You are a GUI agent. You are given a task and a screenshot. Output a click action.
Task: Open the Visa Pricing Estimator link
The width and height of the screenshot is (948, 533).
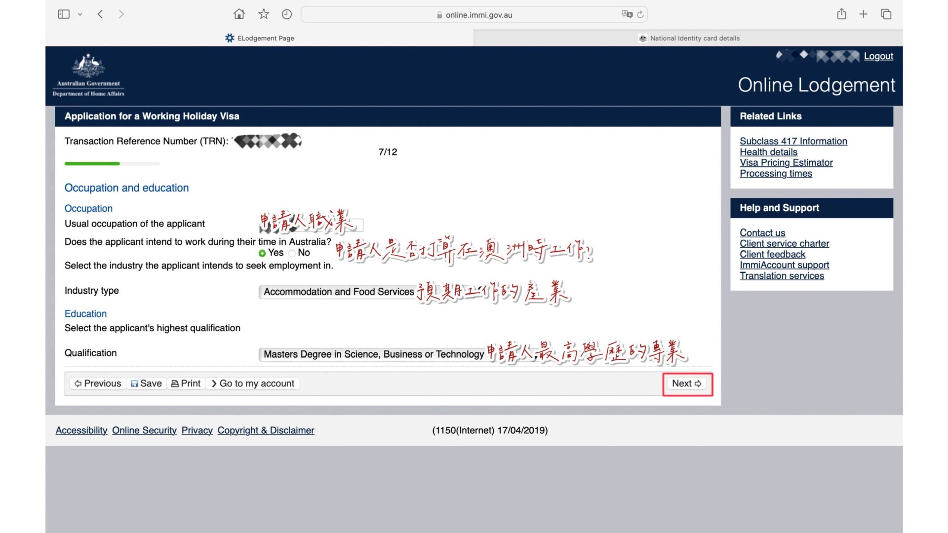pyautogui.click(x=786, y=163)
